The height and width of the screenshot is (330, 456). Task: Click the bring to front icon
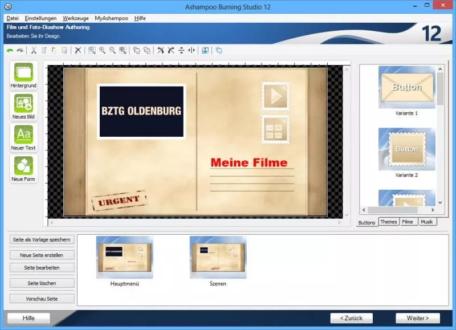click(x=136, y=51)
